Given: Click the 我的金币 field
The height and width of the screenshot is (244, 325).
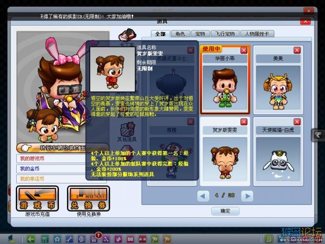Looking at the screenshot, I should 61,169.
